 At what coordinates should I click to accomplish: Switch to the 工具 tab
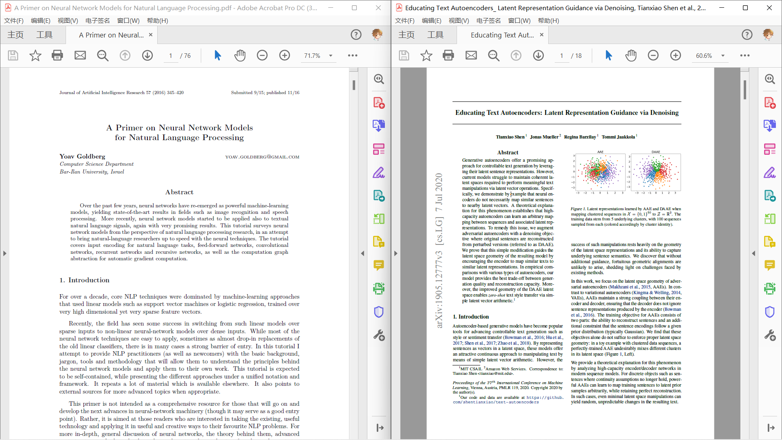click(x=45, y=35)
